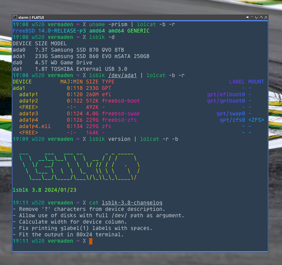This screenshot has height=265, width=282.
Task: Click the 'TYPE' column header
Action: pyautogui.click(x=108, y=82)
